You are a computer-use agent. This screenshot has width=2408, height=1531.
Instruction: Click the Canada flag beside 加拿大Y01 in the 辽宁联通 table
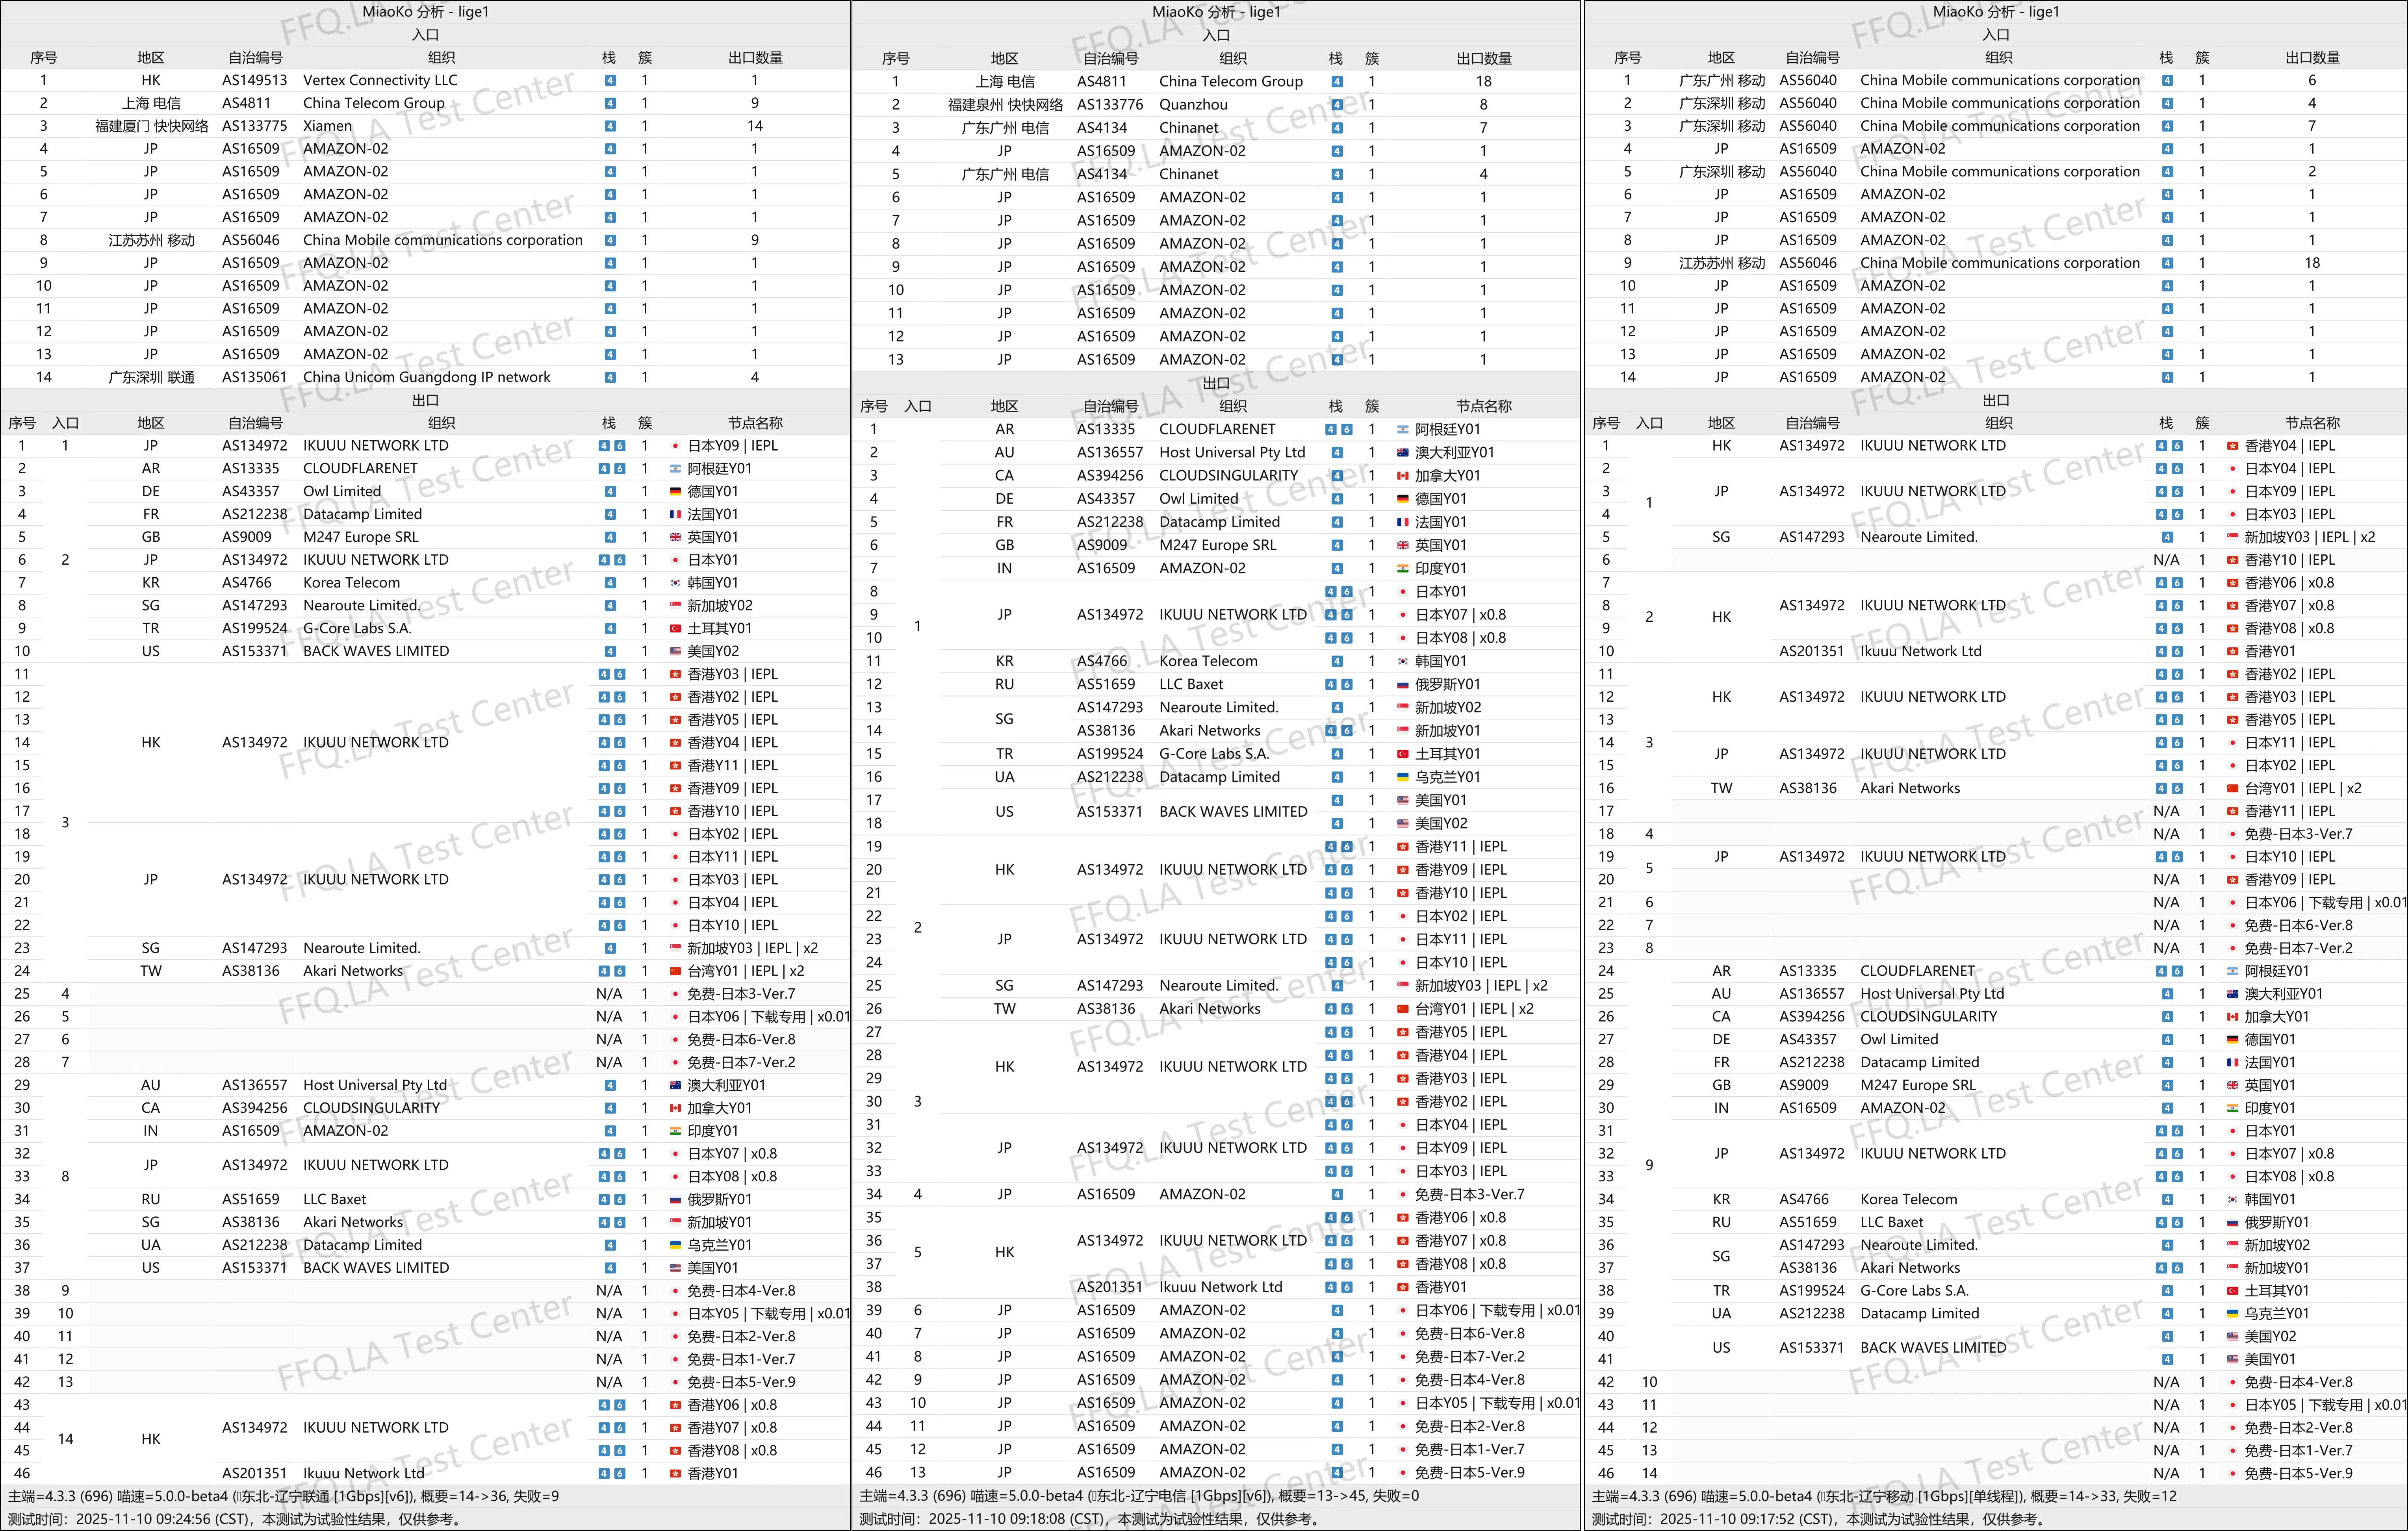point(675,1108)
